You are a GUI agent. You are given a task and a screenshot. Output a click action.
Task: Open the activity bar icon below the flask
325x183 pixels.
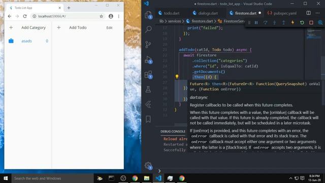tap(148, 104)
